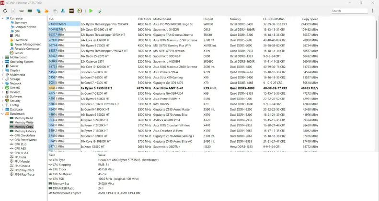Viewport: 379px width, 201px height.
Task: Collapse the Computer tree node arrow
Action: [x=3, y=18]
